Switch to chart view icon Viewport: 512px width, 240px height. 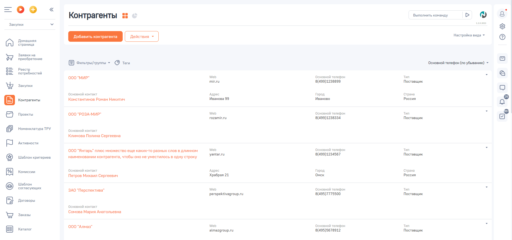click(135, 16)
